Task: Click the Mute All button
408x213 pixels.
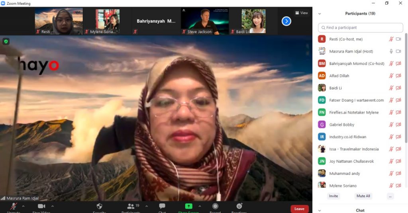Action: click(363, 196)
